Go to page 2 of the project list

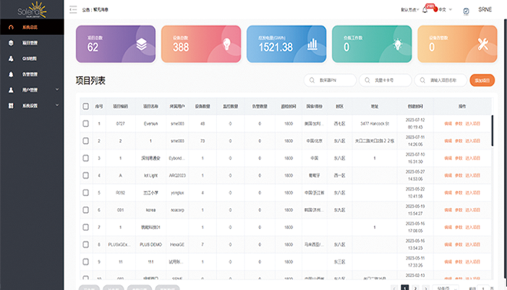click(x=415, y=288)
